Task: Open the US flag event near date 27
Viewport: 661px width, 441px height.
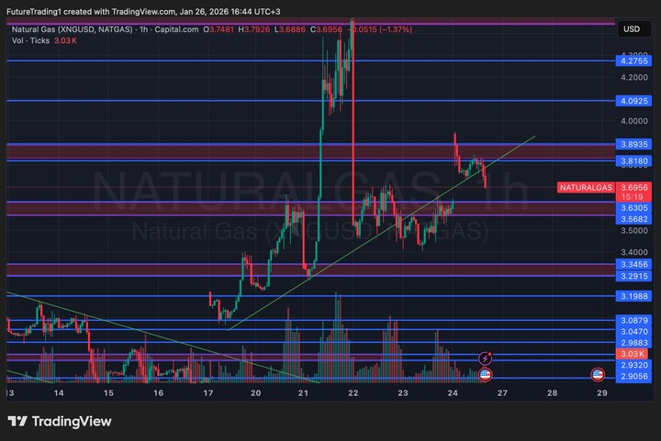Action: click(486, 374)
